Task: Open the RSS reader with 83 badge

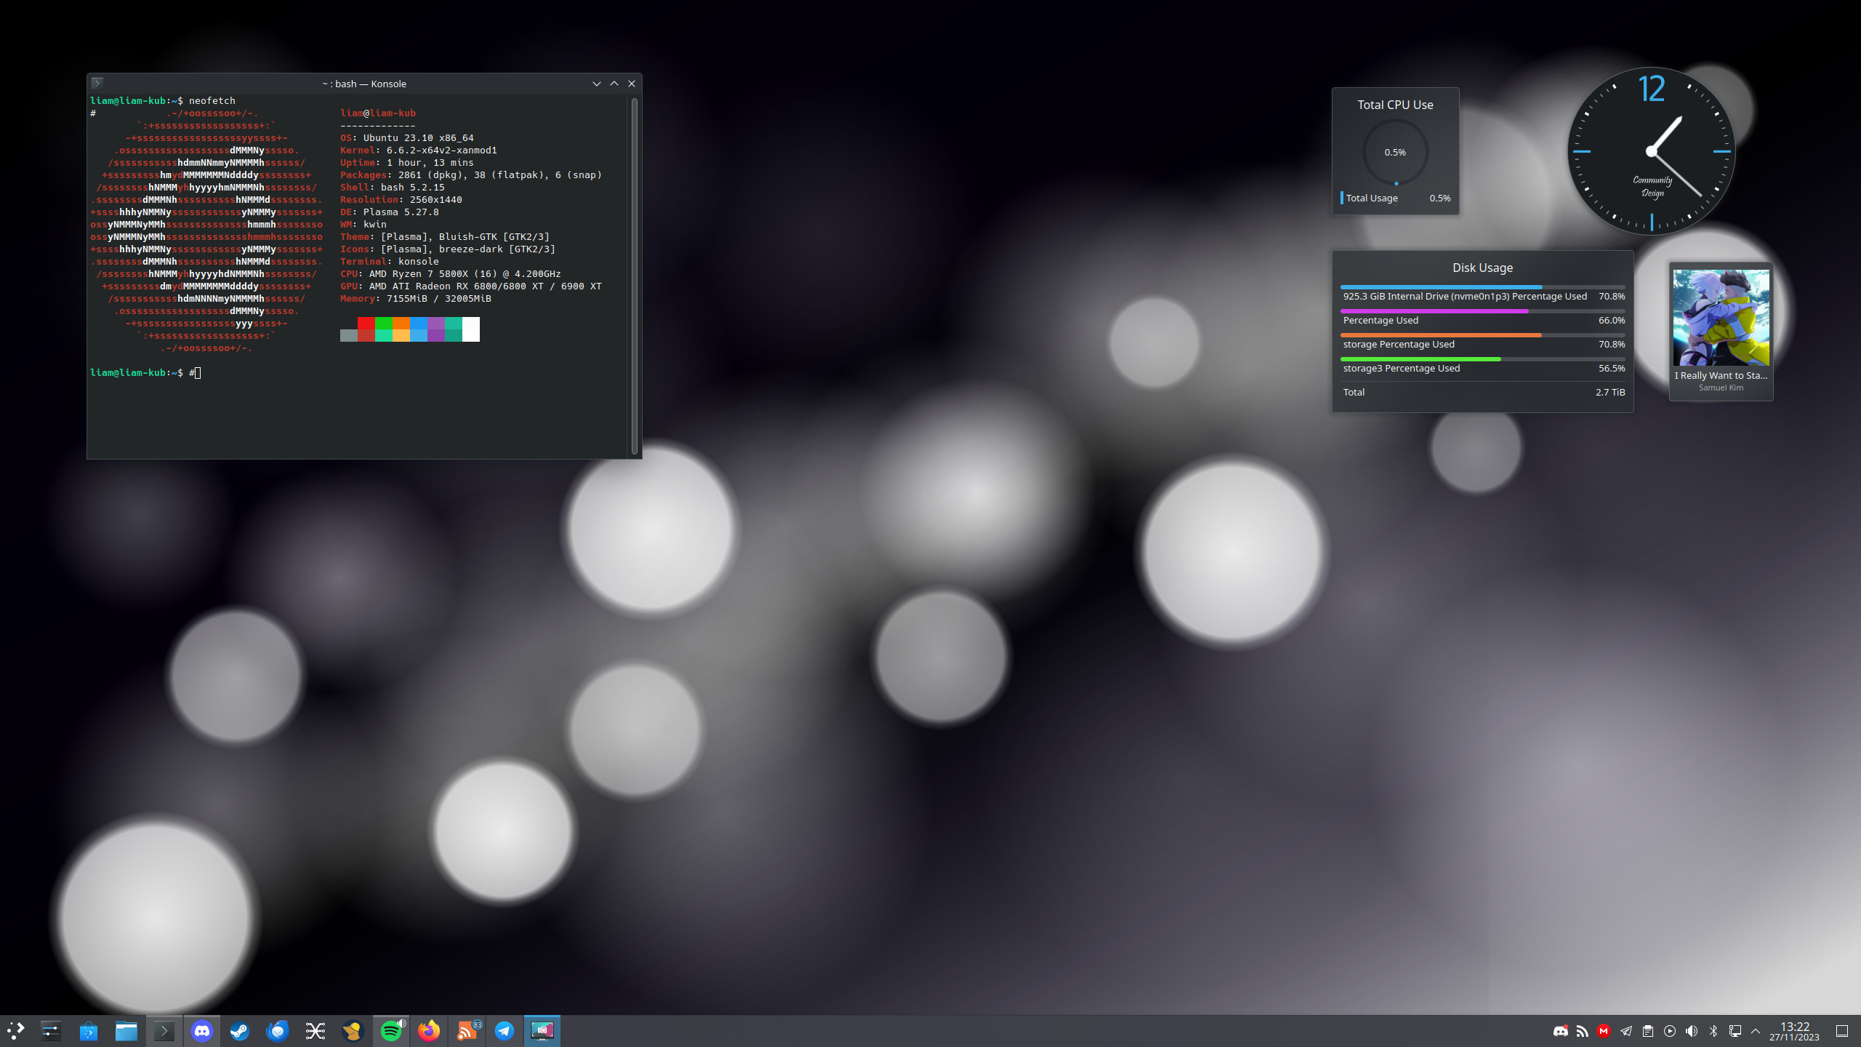Action: click(x=467, y=1031)
